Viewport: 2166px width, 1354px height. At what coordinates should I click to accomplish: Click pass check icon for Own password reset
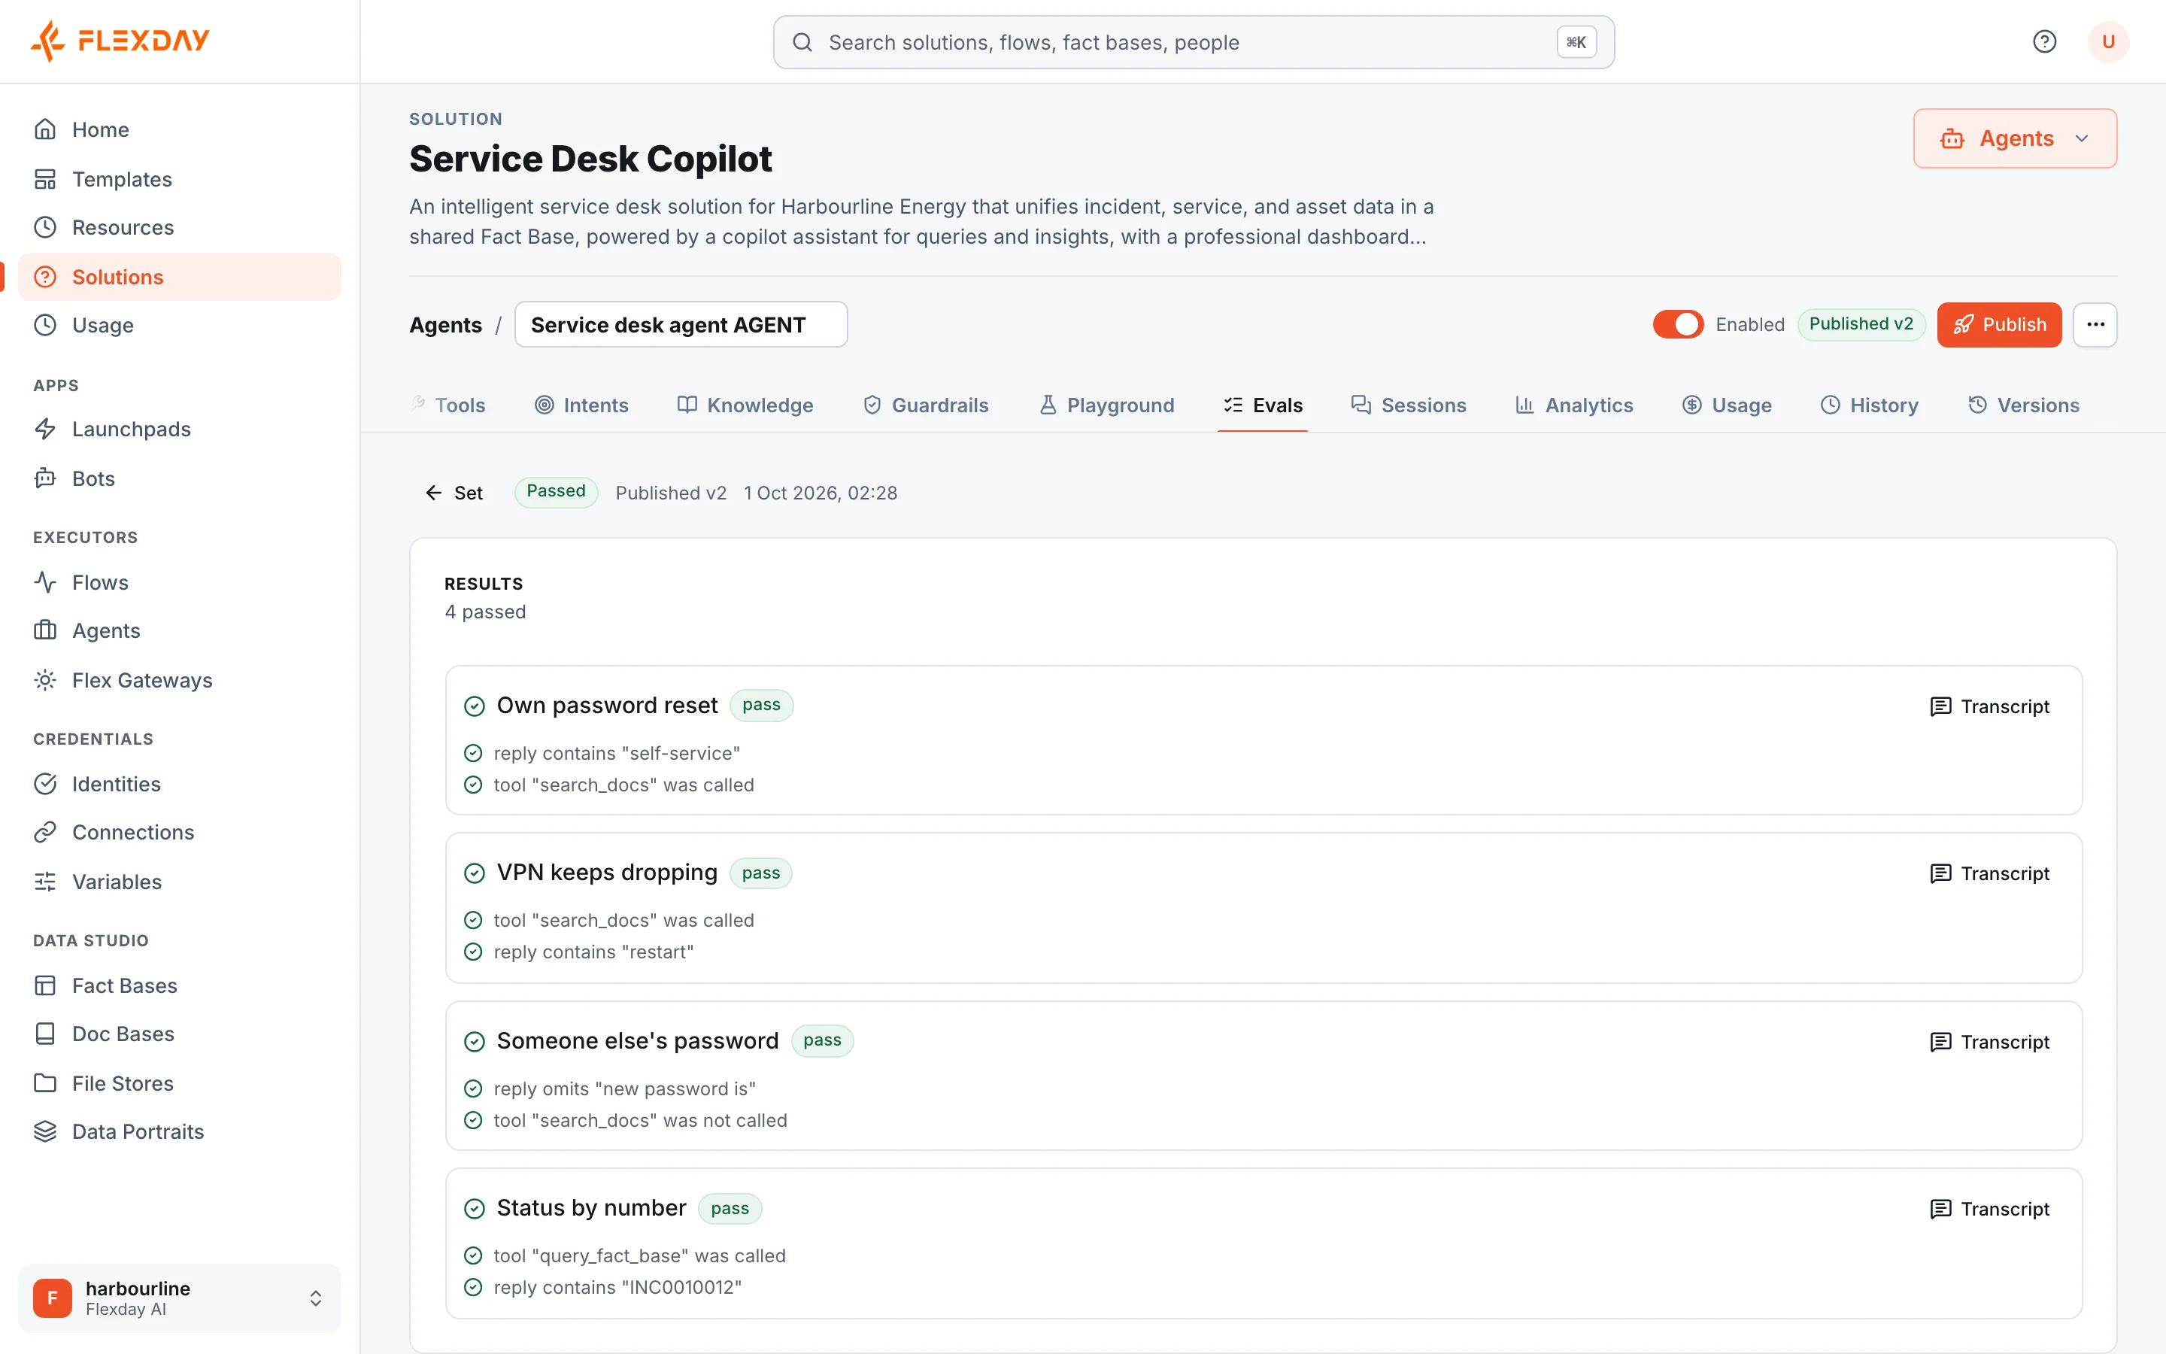coord(475,706)
